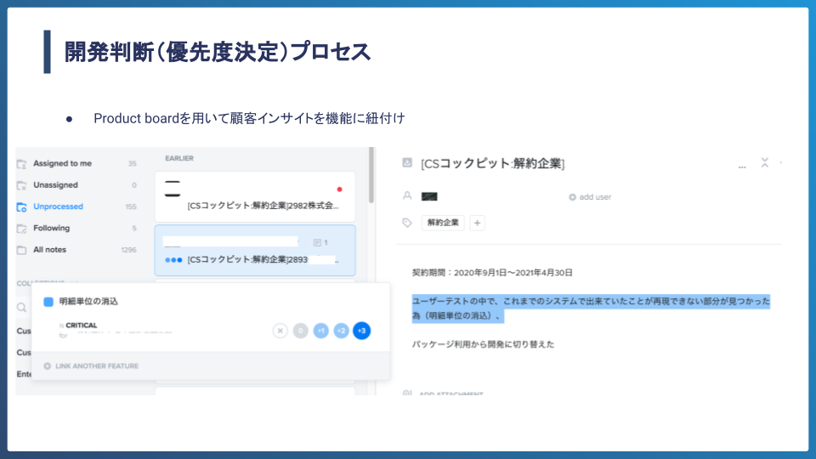Click the note title [CSコックピット:解約企業]
Screen dimensions: 816x459
(492, 163)
